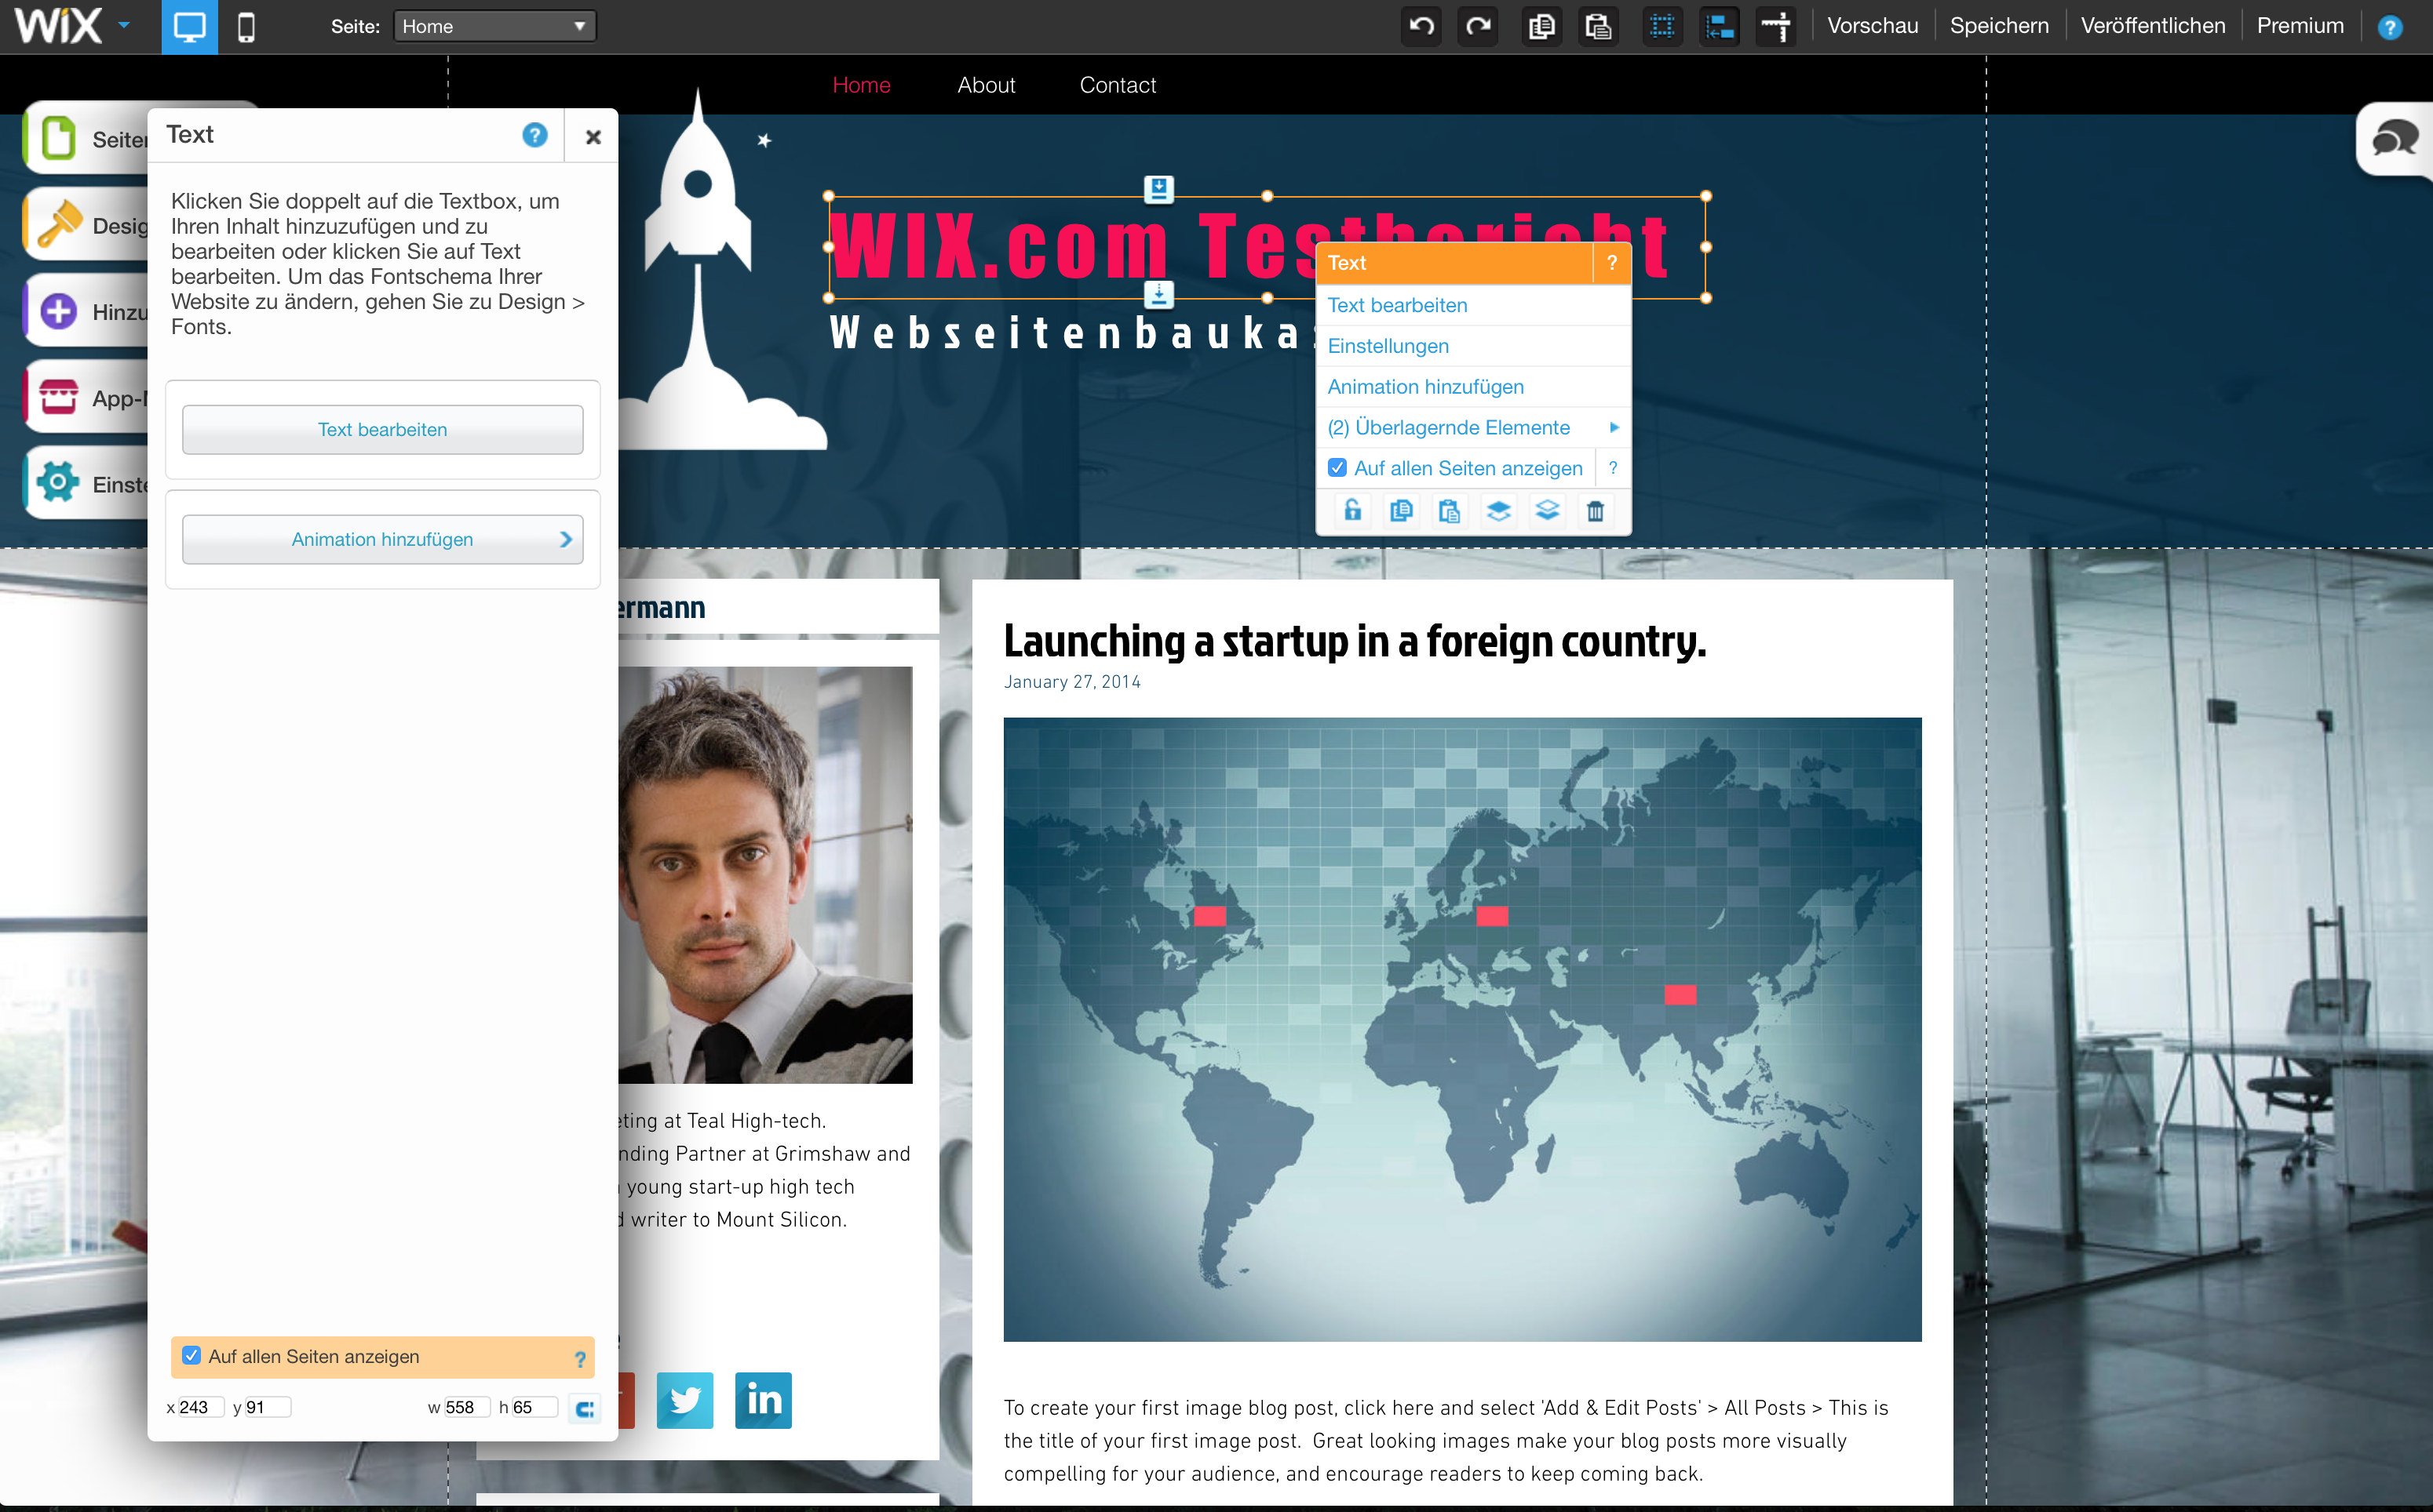Image resolution: width=2433 pixels, height=1512 pixels.
Task: Undo the last action
Action: pos(1421,26)
